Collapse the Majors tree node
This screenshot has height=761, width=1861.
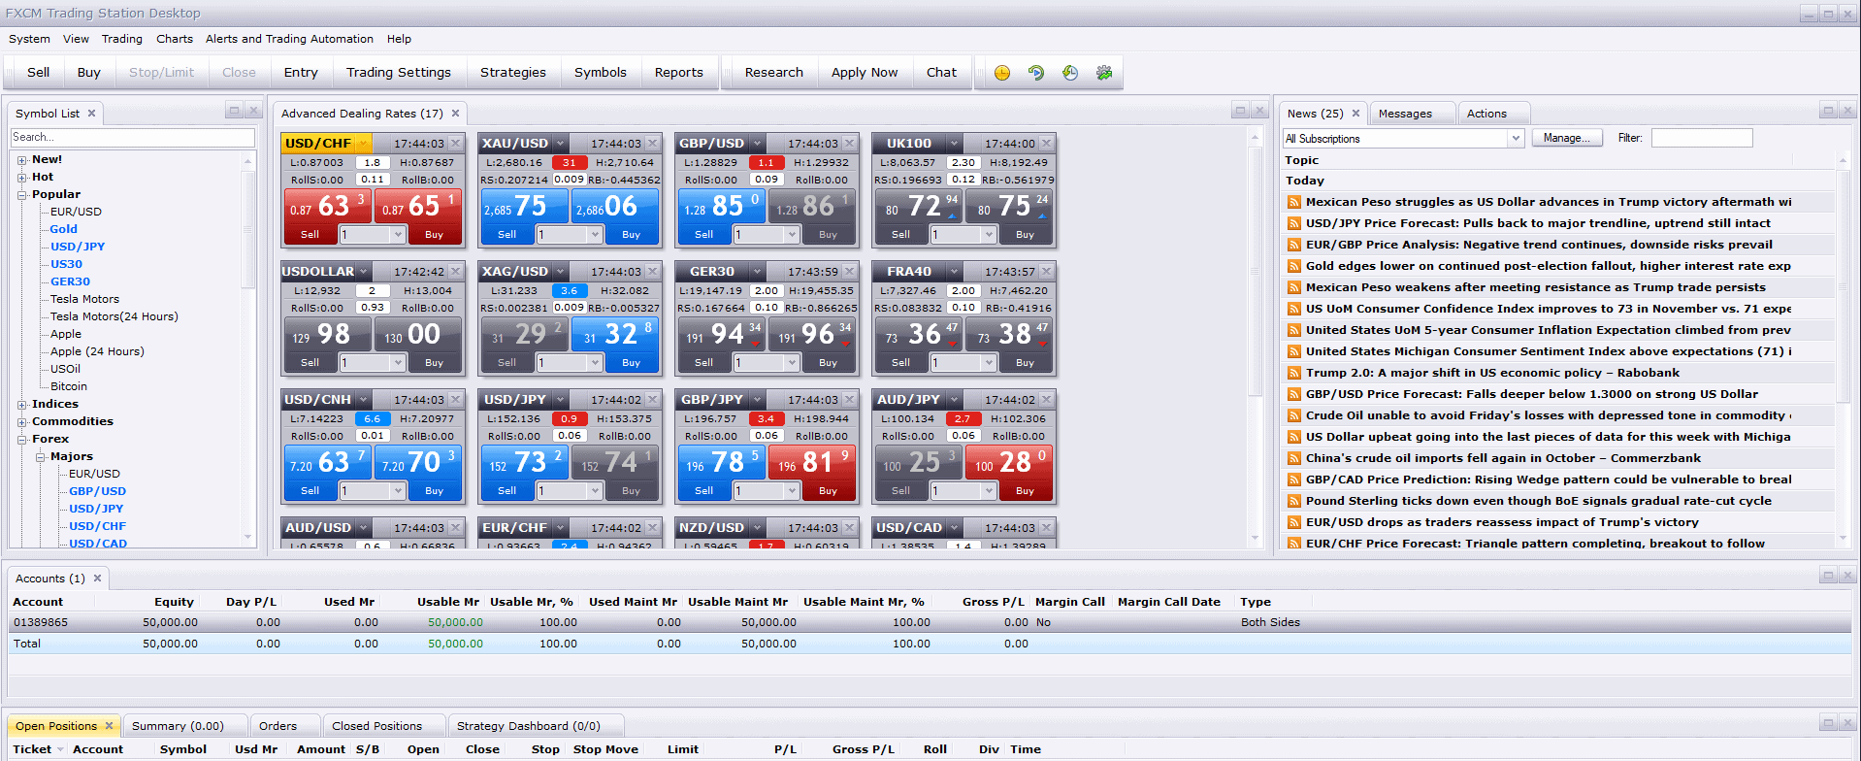41,457
